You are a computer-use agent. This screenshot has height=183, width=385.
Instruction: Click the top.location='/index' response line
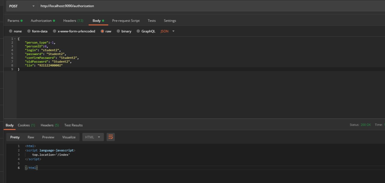click(51, 155)
